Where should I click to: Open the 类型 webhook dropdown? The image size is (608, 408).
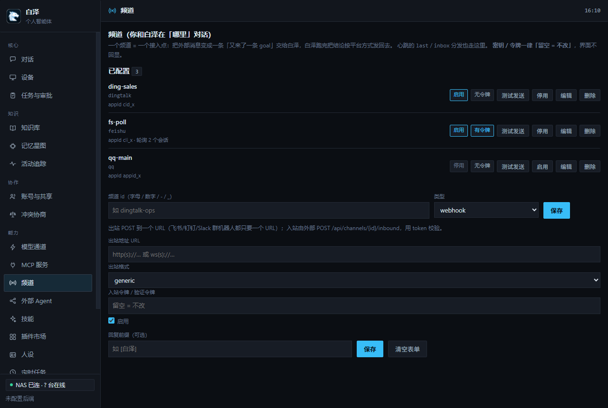[x=486, y=210]
